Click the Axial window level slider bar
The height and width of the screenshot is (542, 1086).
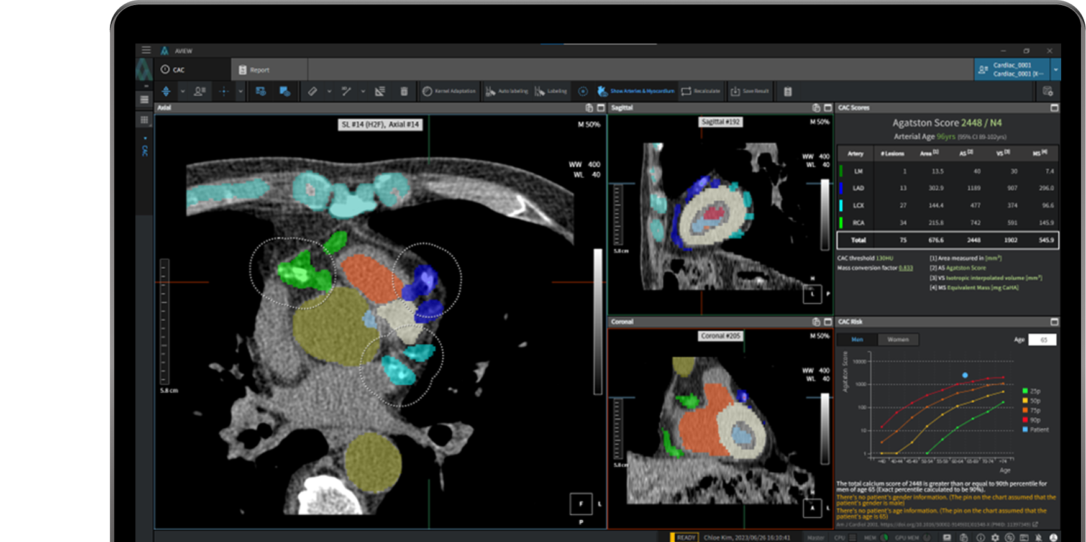click(x=598, y=321)
